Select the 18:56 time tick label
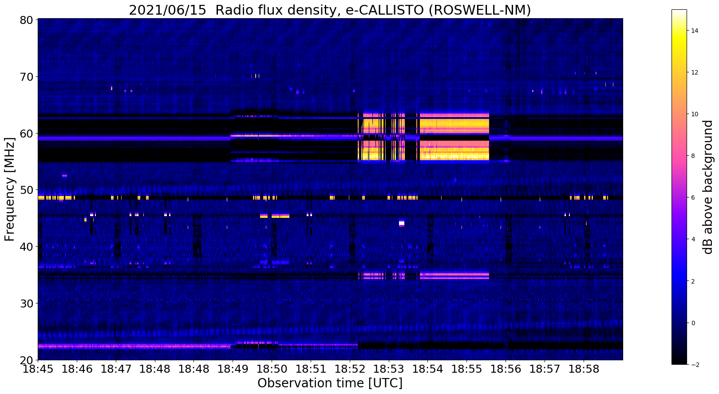The width and height of the screenshot is (719, 394). click(506, 369)
